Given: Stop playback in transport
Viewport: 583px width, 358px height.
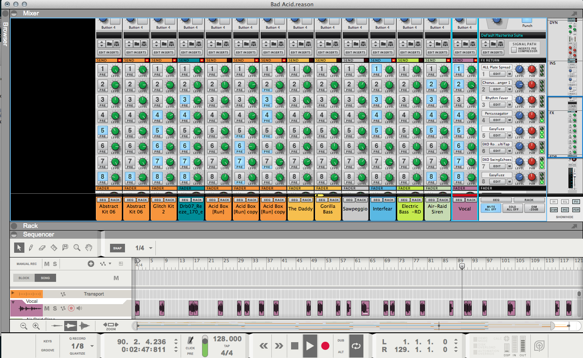Looking at the screenshot, I should (294, 346).
